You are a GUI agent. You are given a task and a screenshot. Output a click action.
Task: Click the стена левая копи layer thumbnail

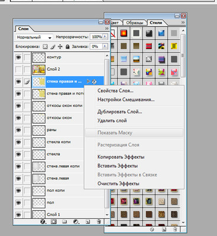[x=39, y=166]
